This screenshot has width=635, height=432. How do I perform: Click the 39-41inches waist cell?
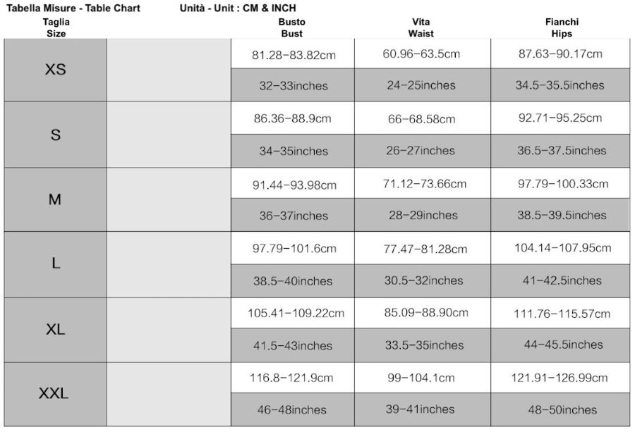click(x=423, y=409)
